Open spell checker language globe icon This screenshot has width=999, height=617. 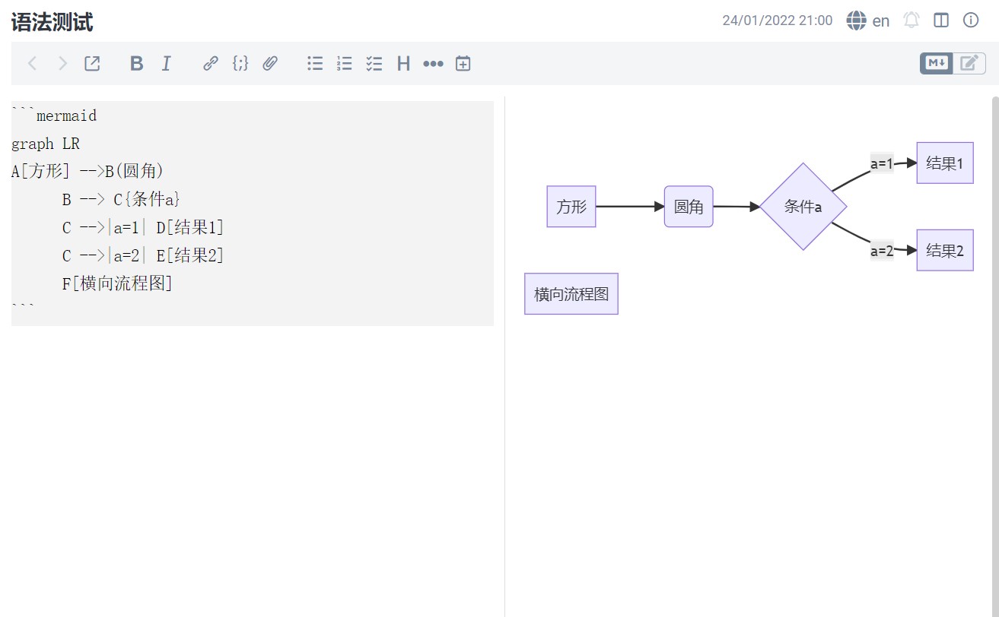[856, 21]
